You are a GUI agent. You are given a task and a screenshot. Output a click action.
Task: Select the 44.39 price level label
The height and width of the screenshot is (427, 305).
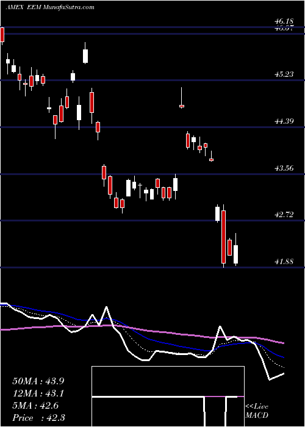coord(284,121)
